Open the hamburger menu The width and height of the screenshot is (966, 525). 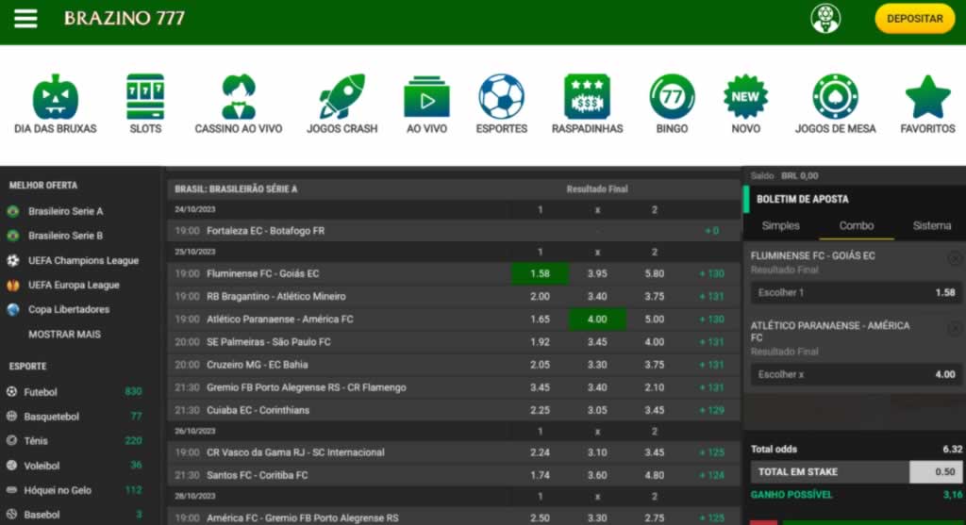click(25, 19)
